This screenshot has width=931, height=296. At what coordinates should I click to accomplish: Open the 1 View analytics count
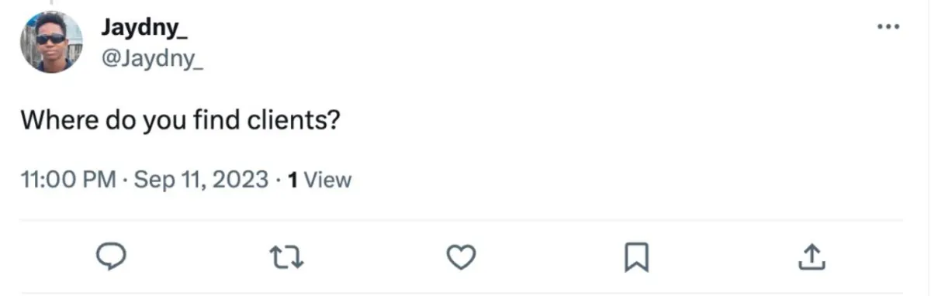pos(319,181)
